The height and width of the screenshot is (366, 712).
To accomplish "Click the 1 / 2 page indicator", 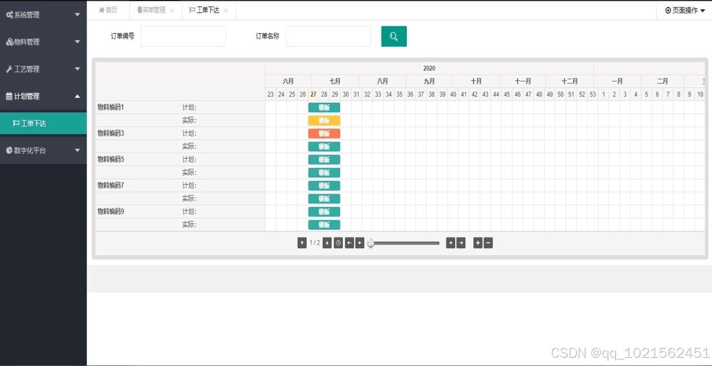I will [x=315, y=243].
